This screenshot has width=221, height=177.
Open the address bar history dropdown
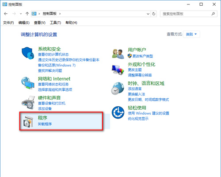click(x=148, y=14)
